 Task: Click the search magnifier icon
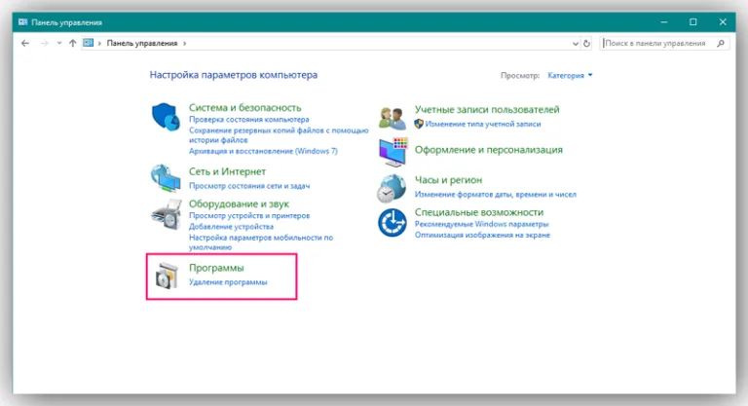coord(721,44)
